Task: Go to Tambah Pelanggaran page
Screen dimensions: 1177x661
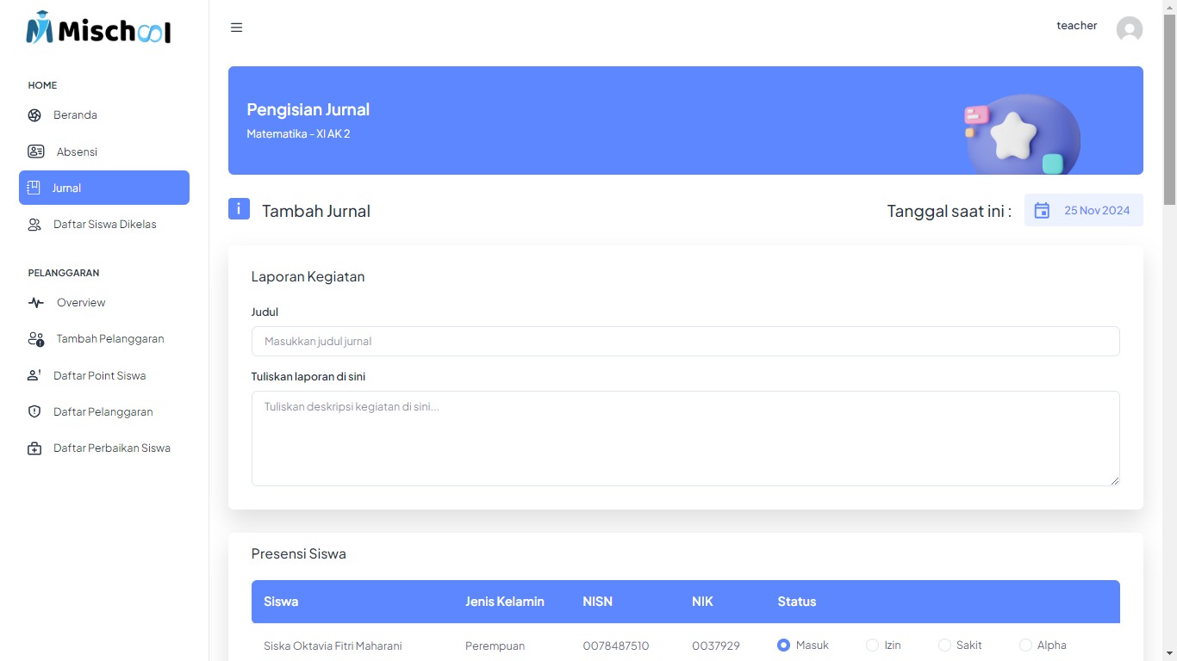Action: tap(109, 339)
